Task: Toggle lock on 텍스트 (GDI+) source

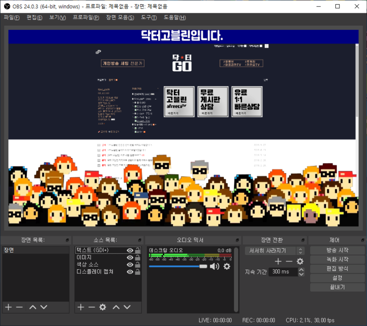Action: pyautogui.click(x=138, y=250)
